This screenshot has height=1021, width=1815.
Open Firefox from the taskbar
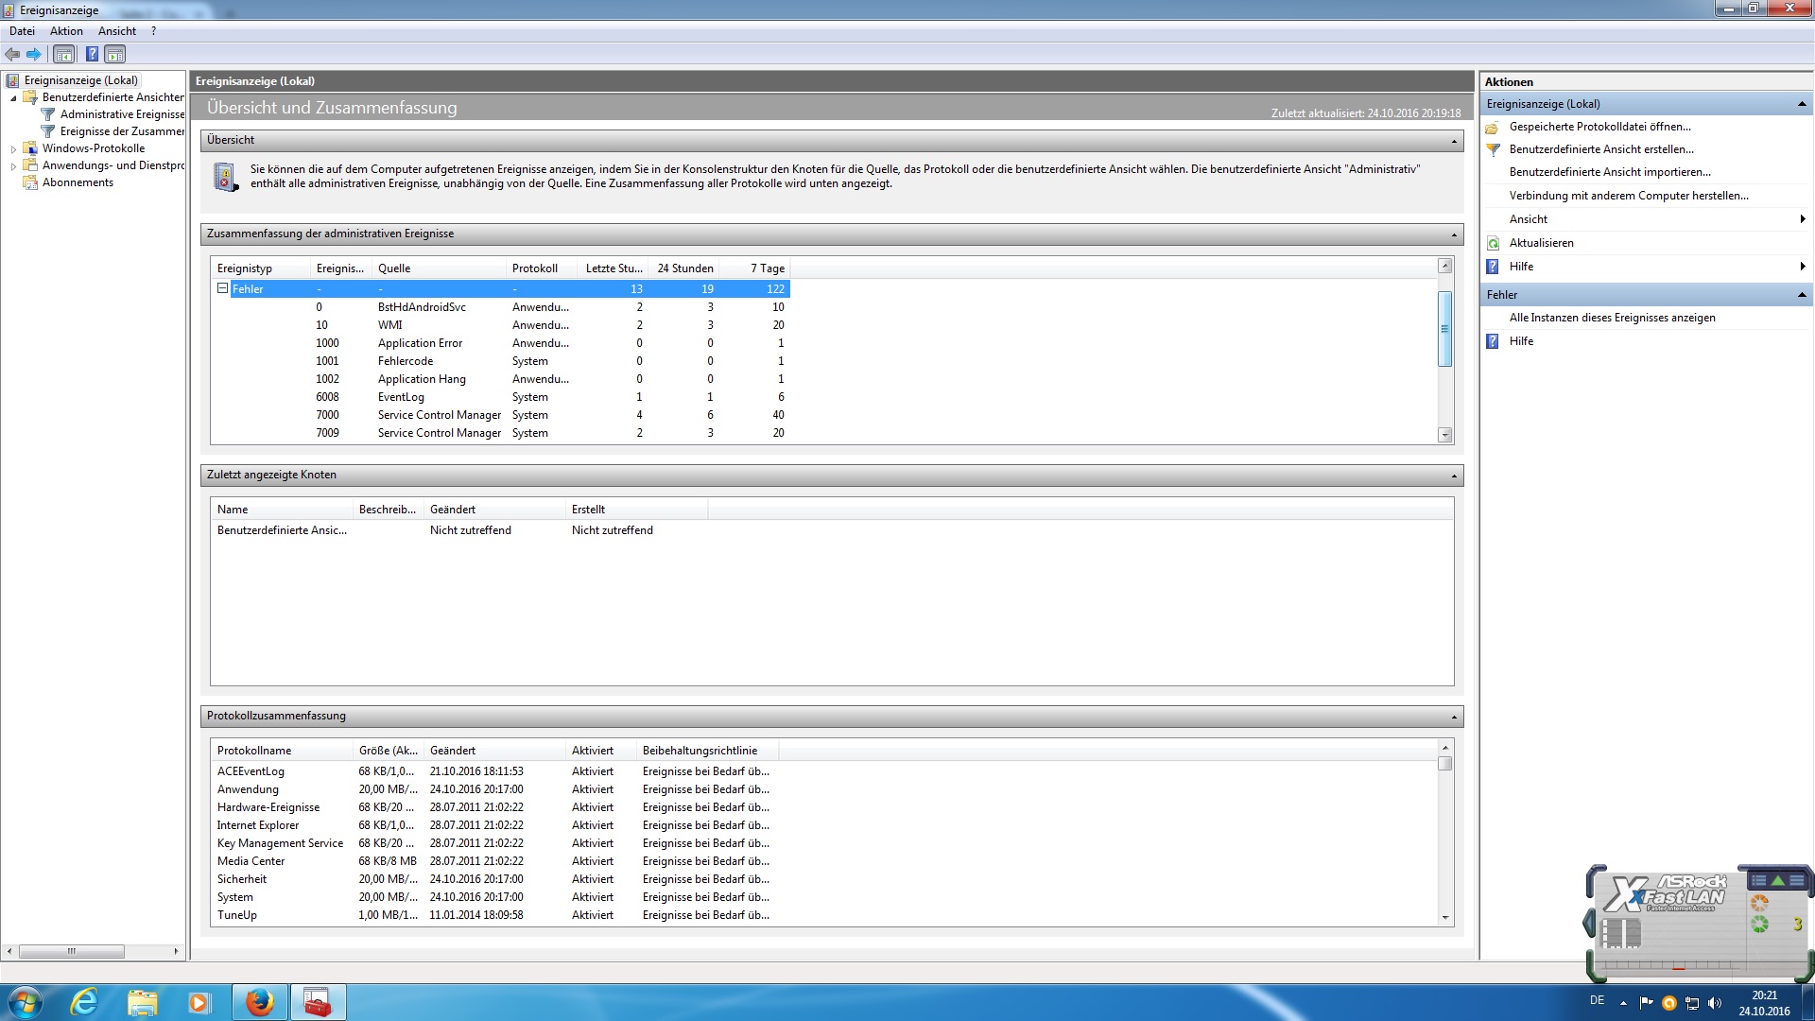click(x=259, y=1002)
